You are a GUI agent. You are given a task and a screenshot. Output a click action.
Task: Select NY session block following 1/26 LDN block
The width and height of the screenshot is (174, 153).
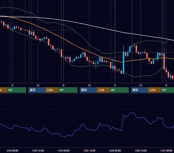(167, 90)
